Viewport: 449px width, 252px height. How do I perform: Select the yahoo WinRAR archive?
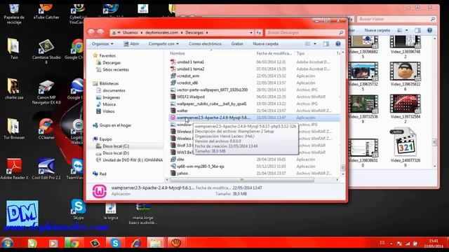[182, 173]
